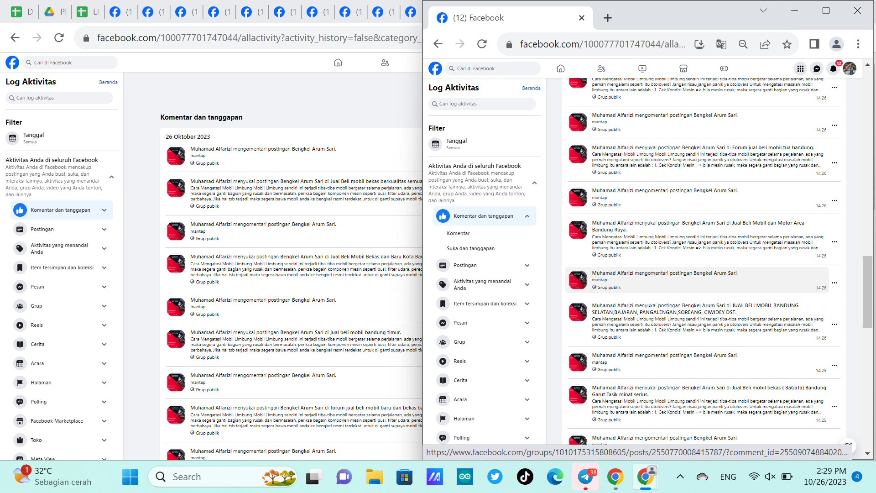
Task: Click Beranda link in left Log Aktivitas
Action: [108, 82]
